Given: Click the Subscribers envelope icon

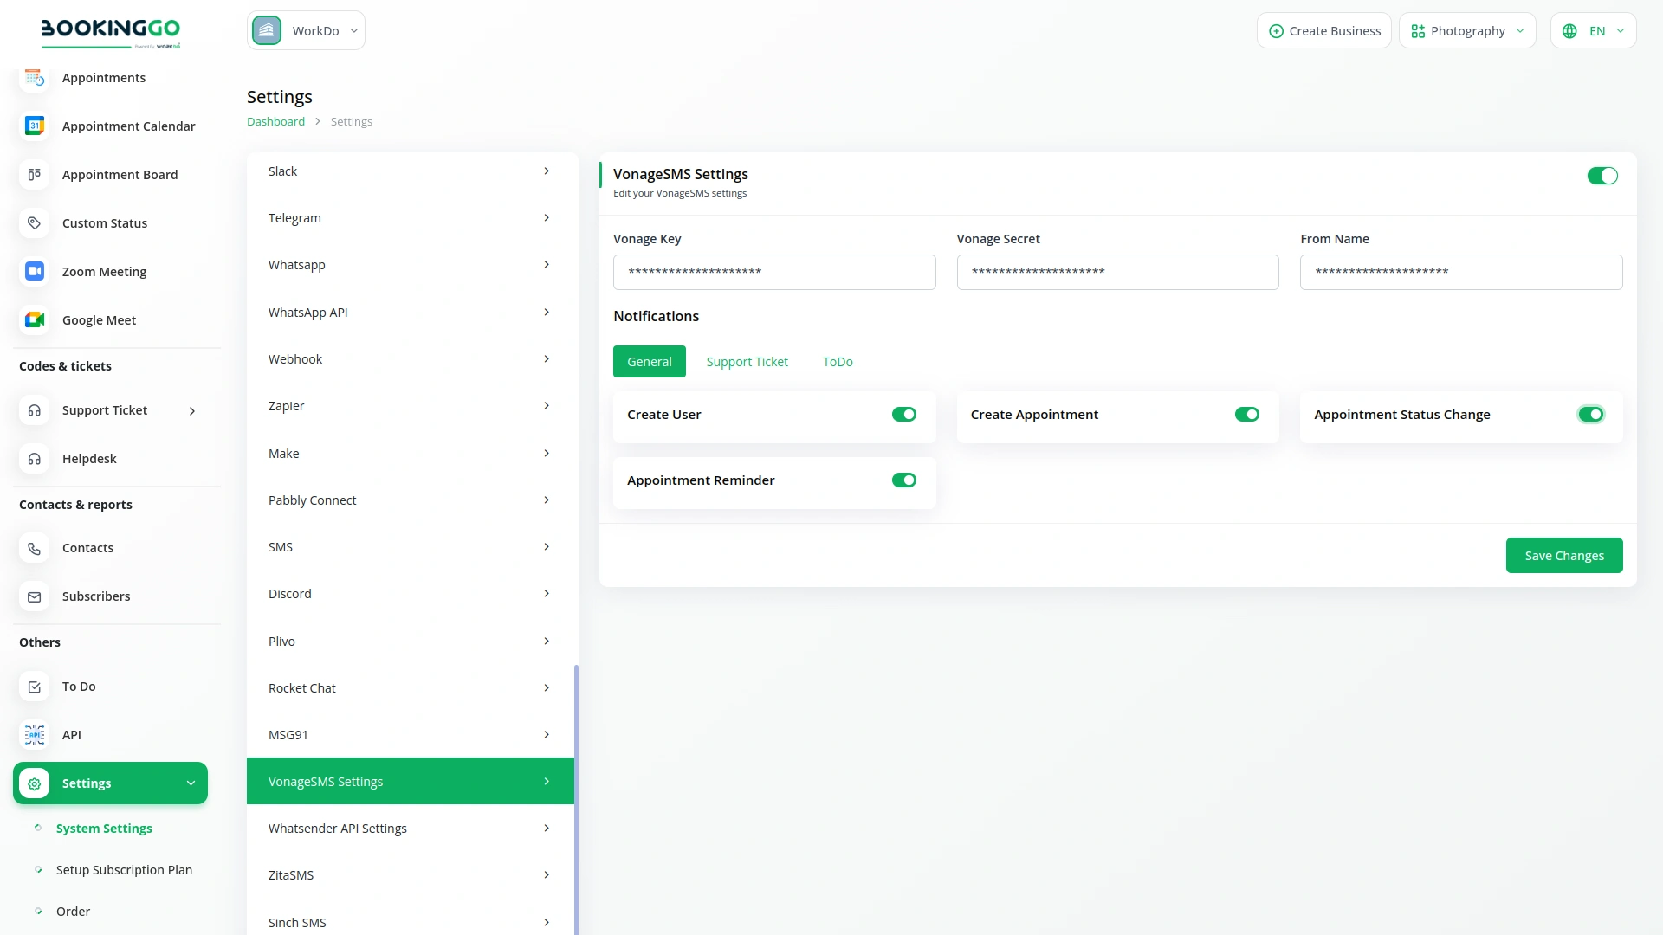Looking at the screenshot, I should pyautogui.click(x=35, y=596).
